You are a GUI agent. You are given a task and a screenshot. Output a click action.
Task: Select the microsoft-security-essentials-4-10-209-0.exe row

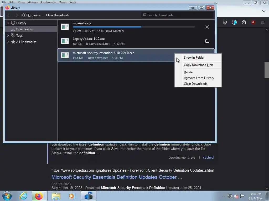pyautogui.click(x=136, y=55)
